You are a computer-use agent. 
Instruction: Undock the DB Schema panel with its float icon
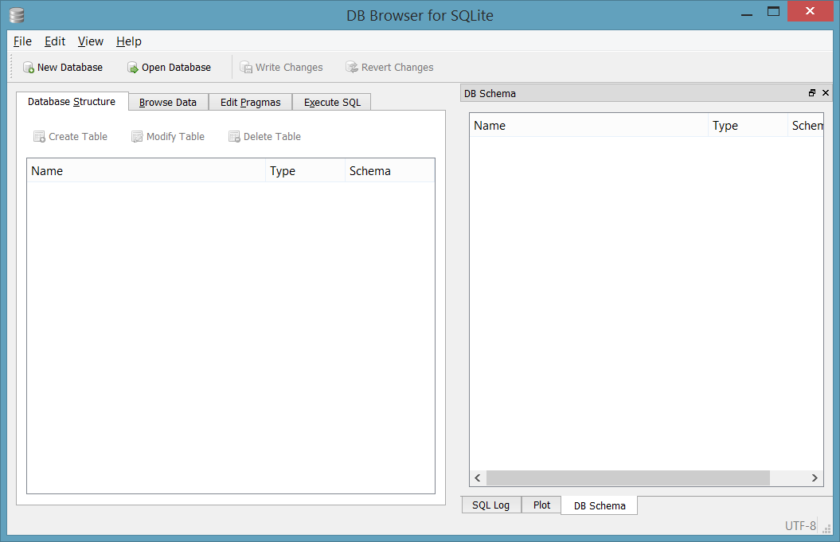point(811,92)
